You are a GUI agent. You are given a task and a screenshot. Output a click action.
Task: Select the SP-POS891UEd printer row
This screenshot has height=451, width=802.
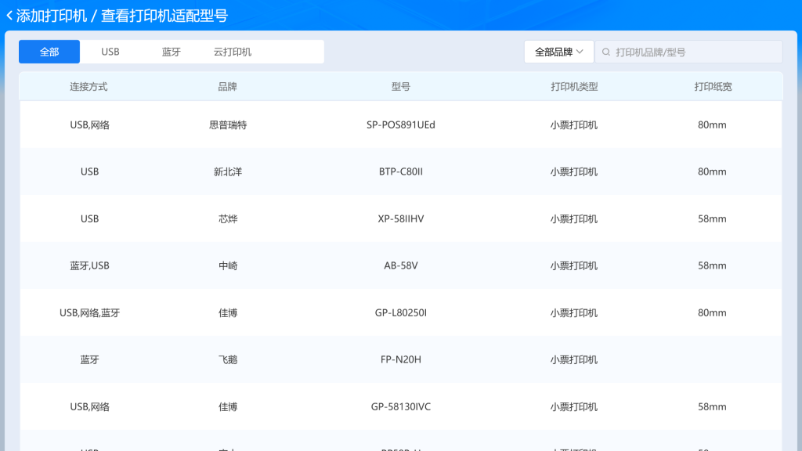(x=400, y=124)
